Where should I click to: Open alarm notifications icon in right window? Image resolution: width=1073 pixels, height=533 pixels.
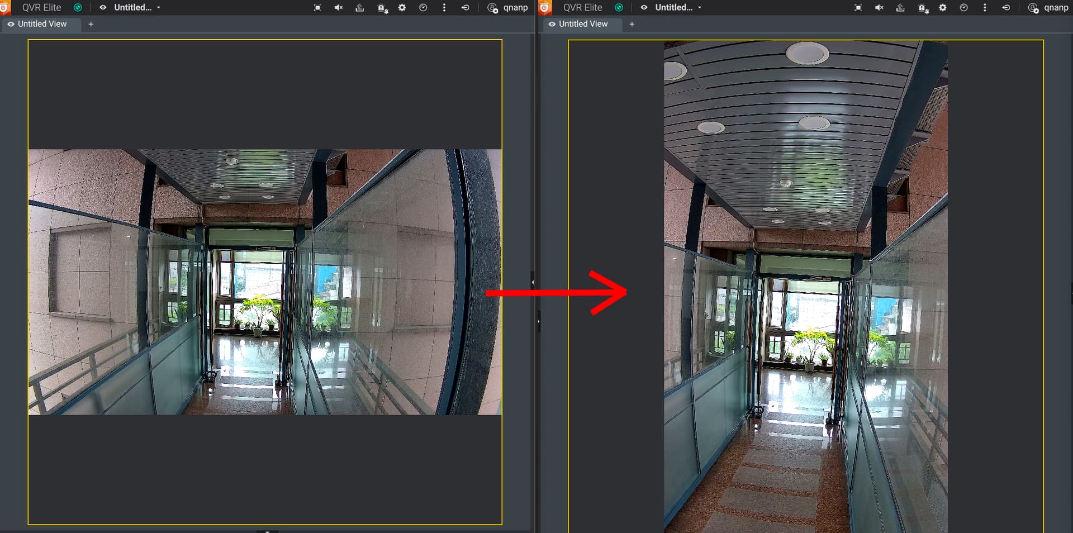coord(923,8)
